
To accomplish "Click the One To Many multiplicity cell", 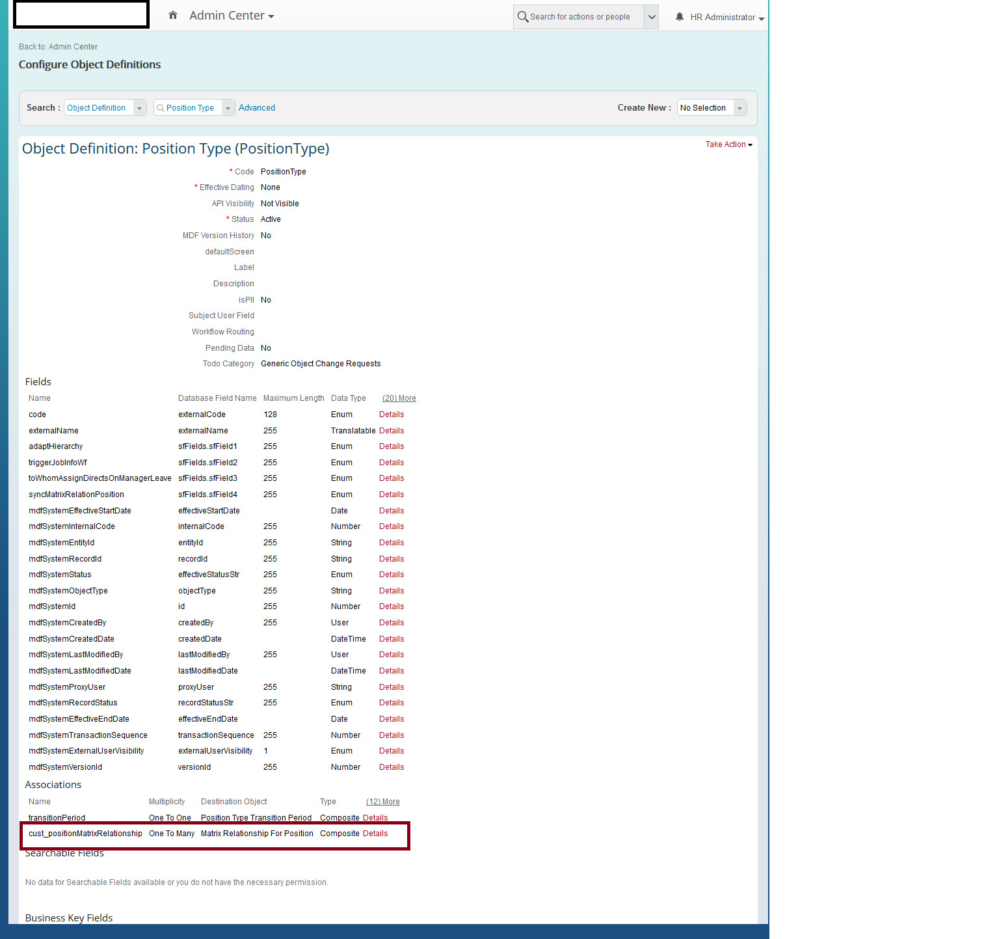I will tap(172, 834).
